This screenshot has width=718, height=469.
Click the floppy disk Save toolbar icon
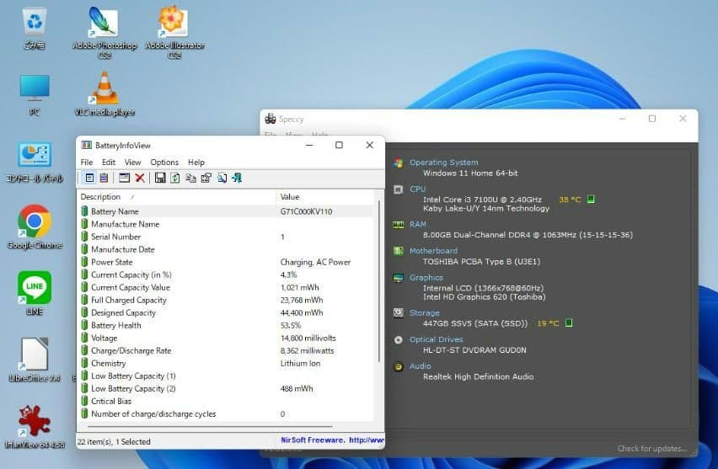160,178
